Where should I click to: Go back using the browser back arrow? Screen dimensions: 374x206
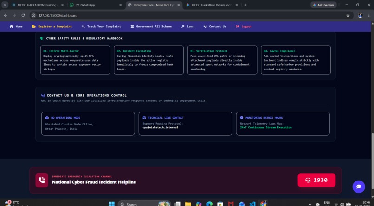pyautogui.click(x=6, y=15)
